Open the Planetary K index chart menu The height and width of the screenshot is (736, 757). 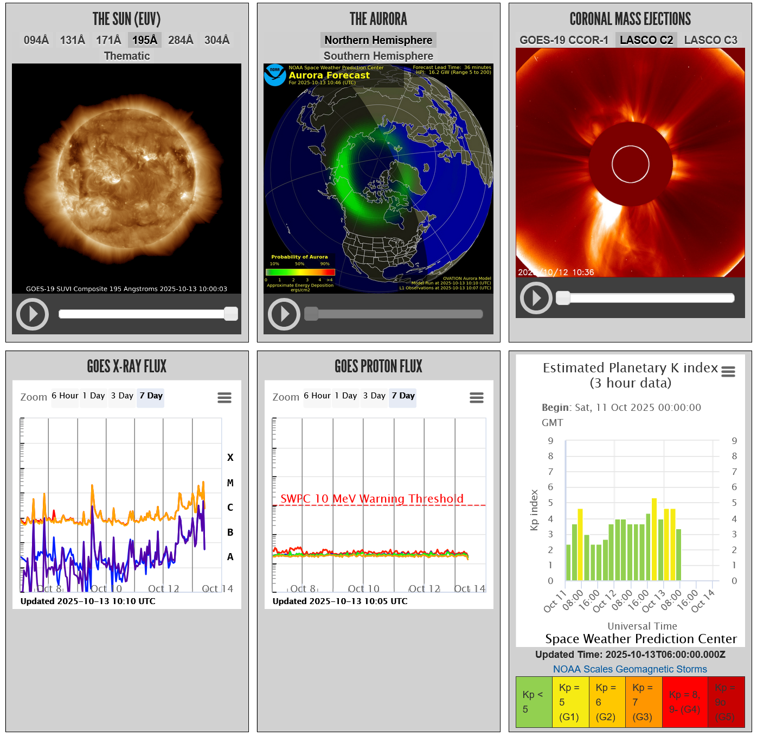728,372
